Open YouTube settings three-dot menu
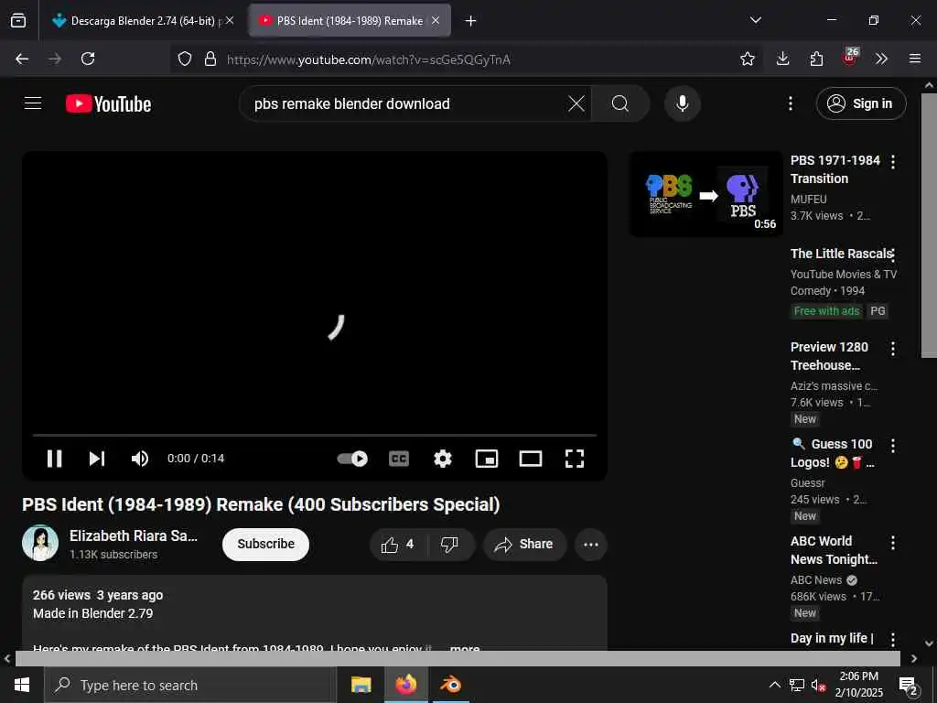The width and height of the screenshot is (937, 703). pos(790,103)
